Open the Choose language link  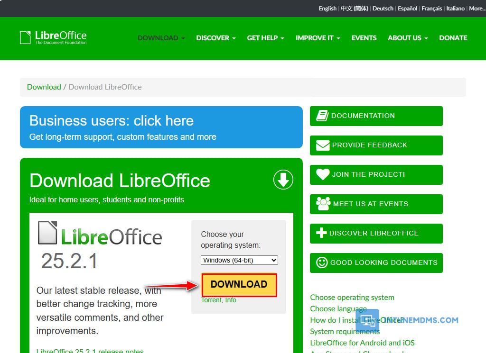(338, 309)
